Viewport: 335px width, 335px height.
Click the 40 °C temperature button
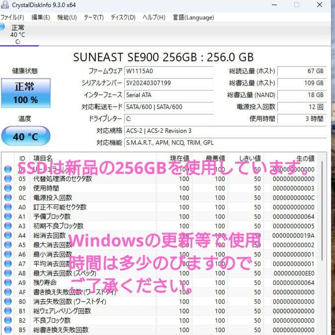[26, 136]
